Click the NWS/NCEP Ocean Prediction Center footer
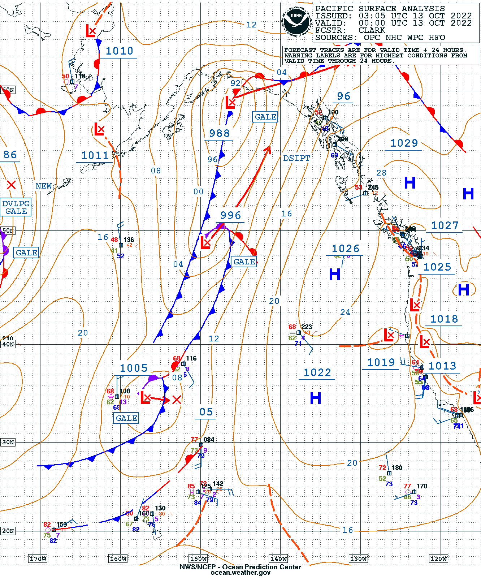This screenshot has width=481, height=578. click(240, 567)
